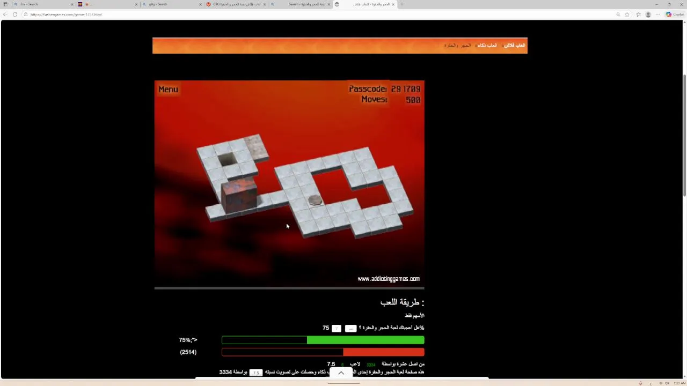Screen dimensions: 687x386
Task: Click the 'لا' vote button
Action: (337, 328)
